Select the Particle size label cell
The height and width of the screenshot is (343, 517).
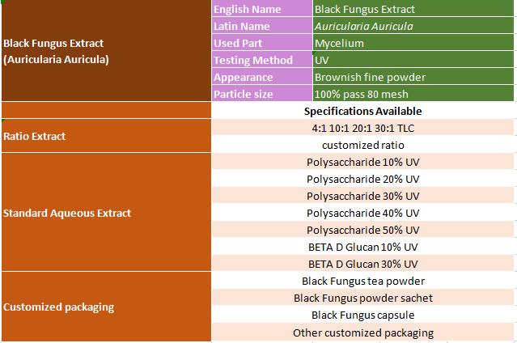[x=261, y=94]
